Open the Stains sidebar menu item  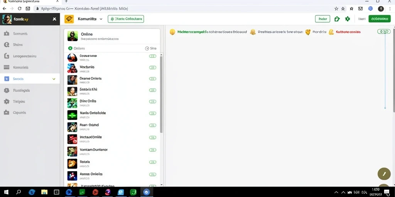coord(30,45)
